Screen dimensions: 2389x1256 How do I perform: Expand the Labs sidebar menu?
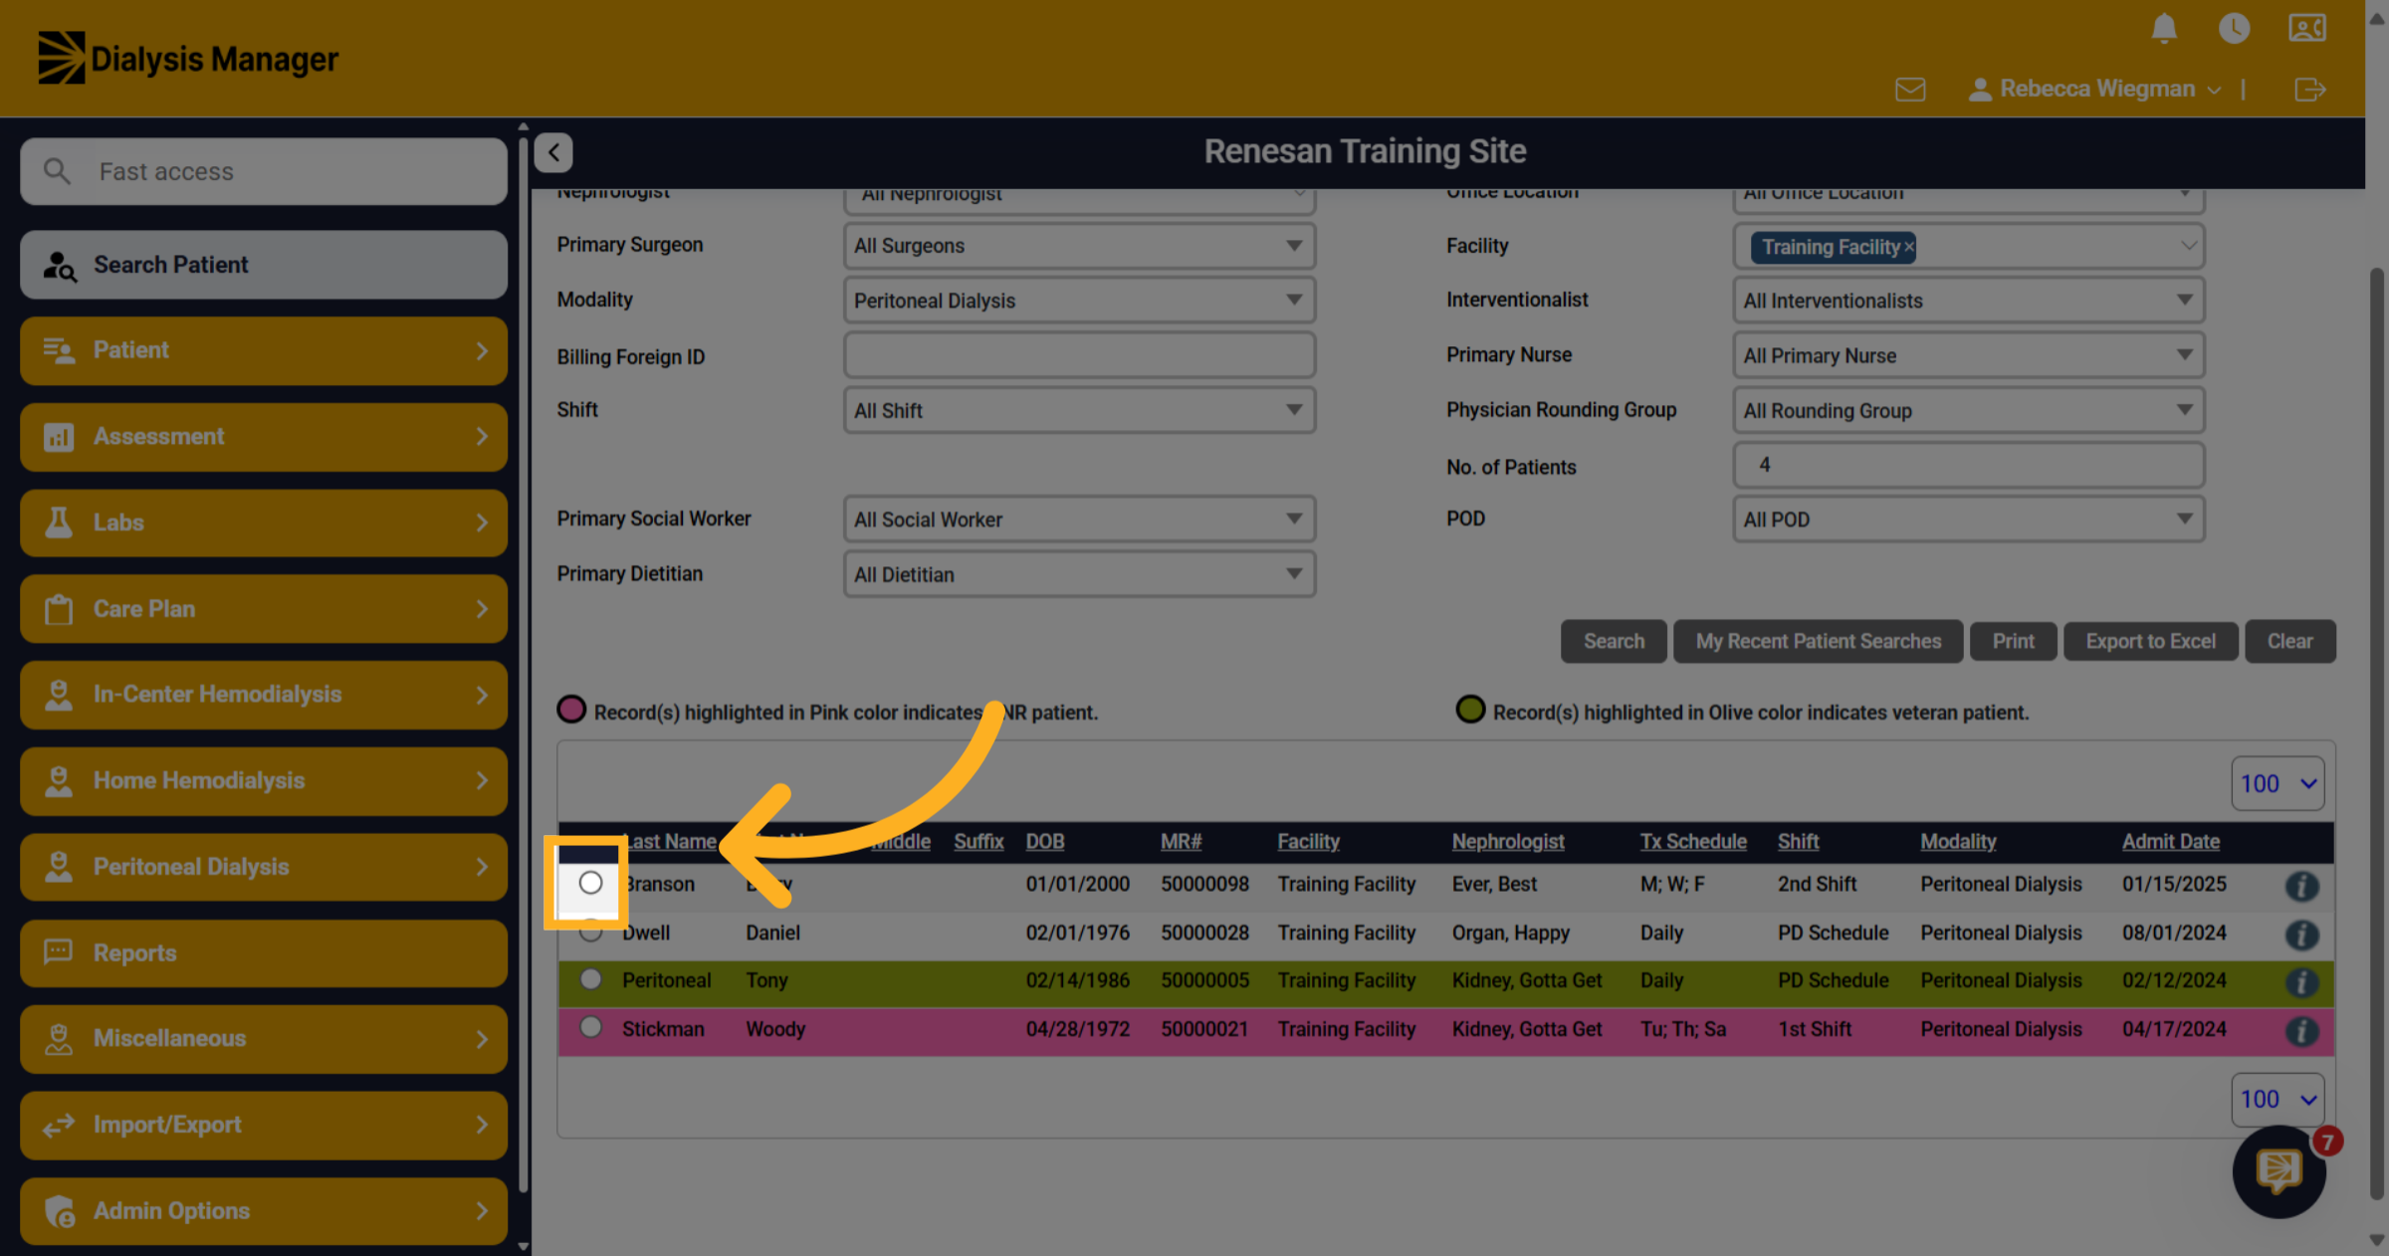(264, 523)
